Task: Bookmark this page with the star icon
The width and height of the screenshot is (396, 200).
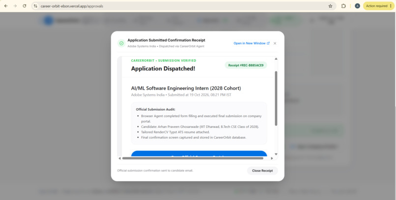Action: coord(330,6)
